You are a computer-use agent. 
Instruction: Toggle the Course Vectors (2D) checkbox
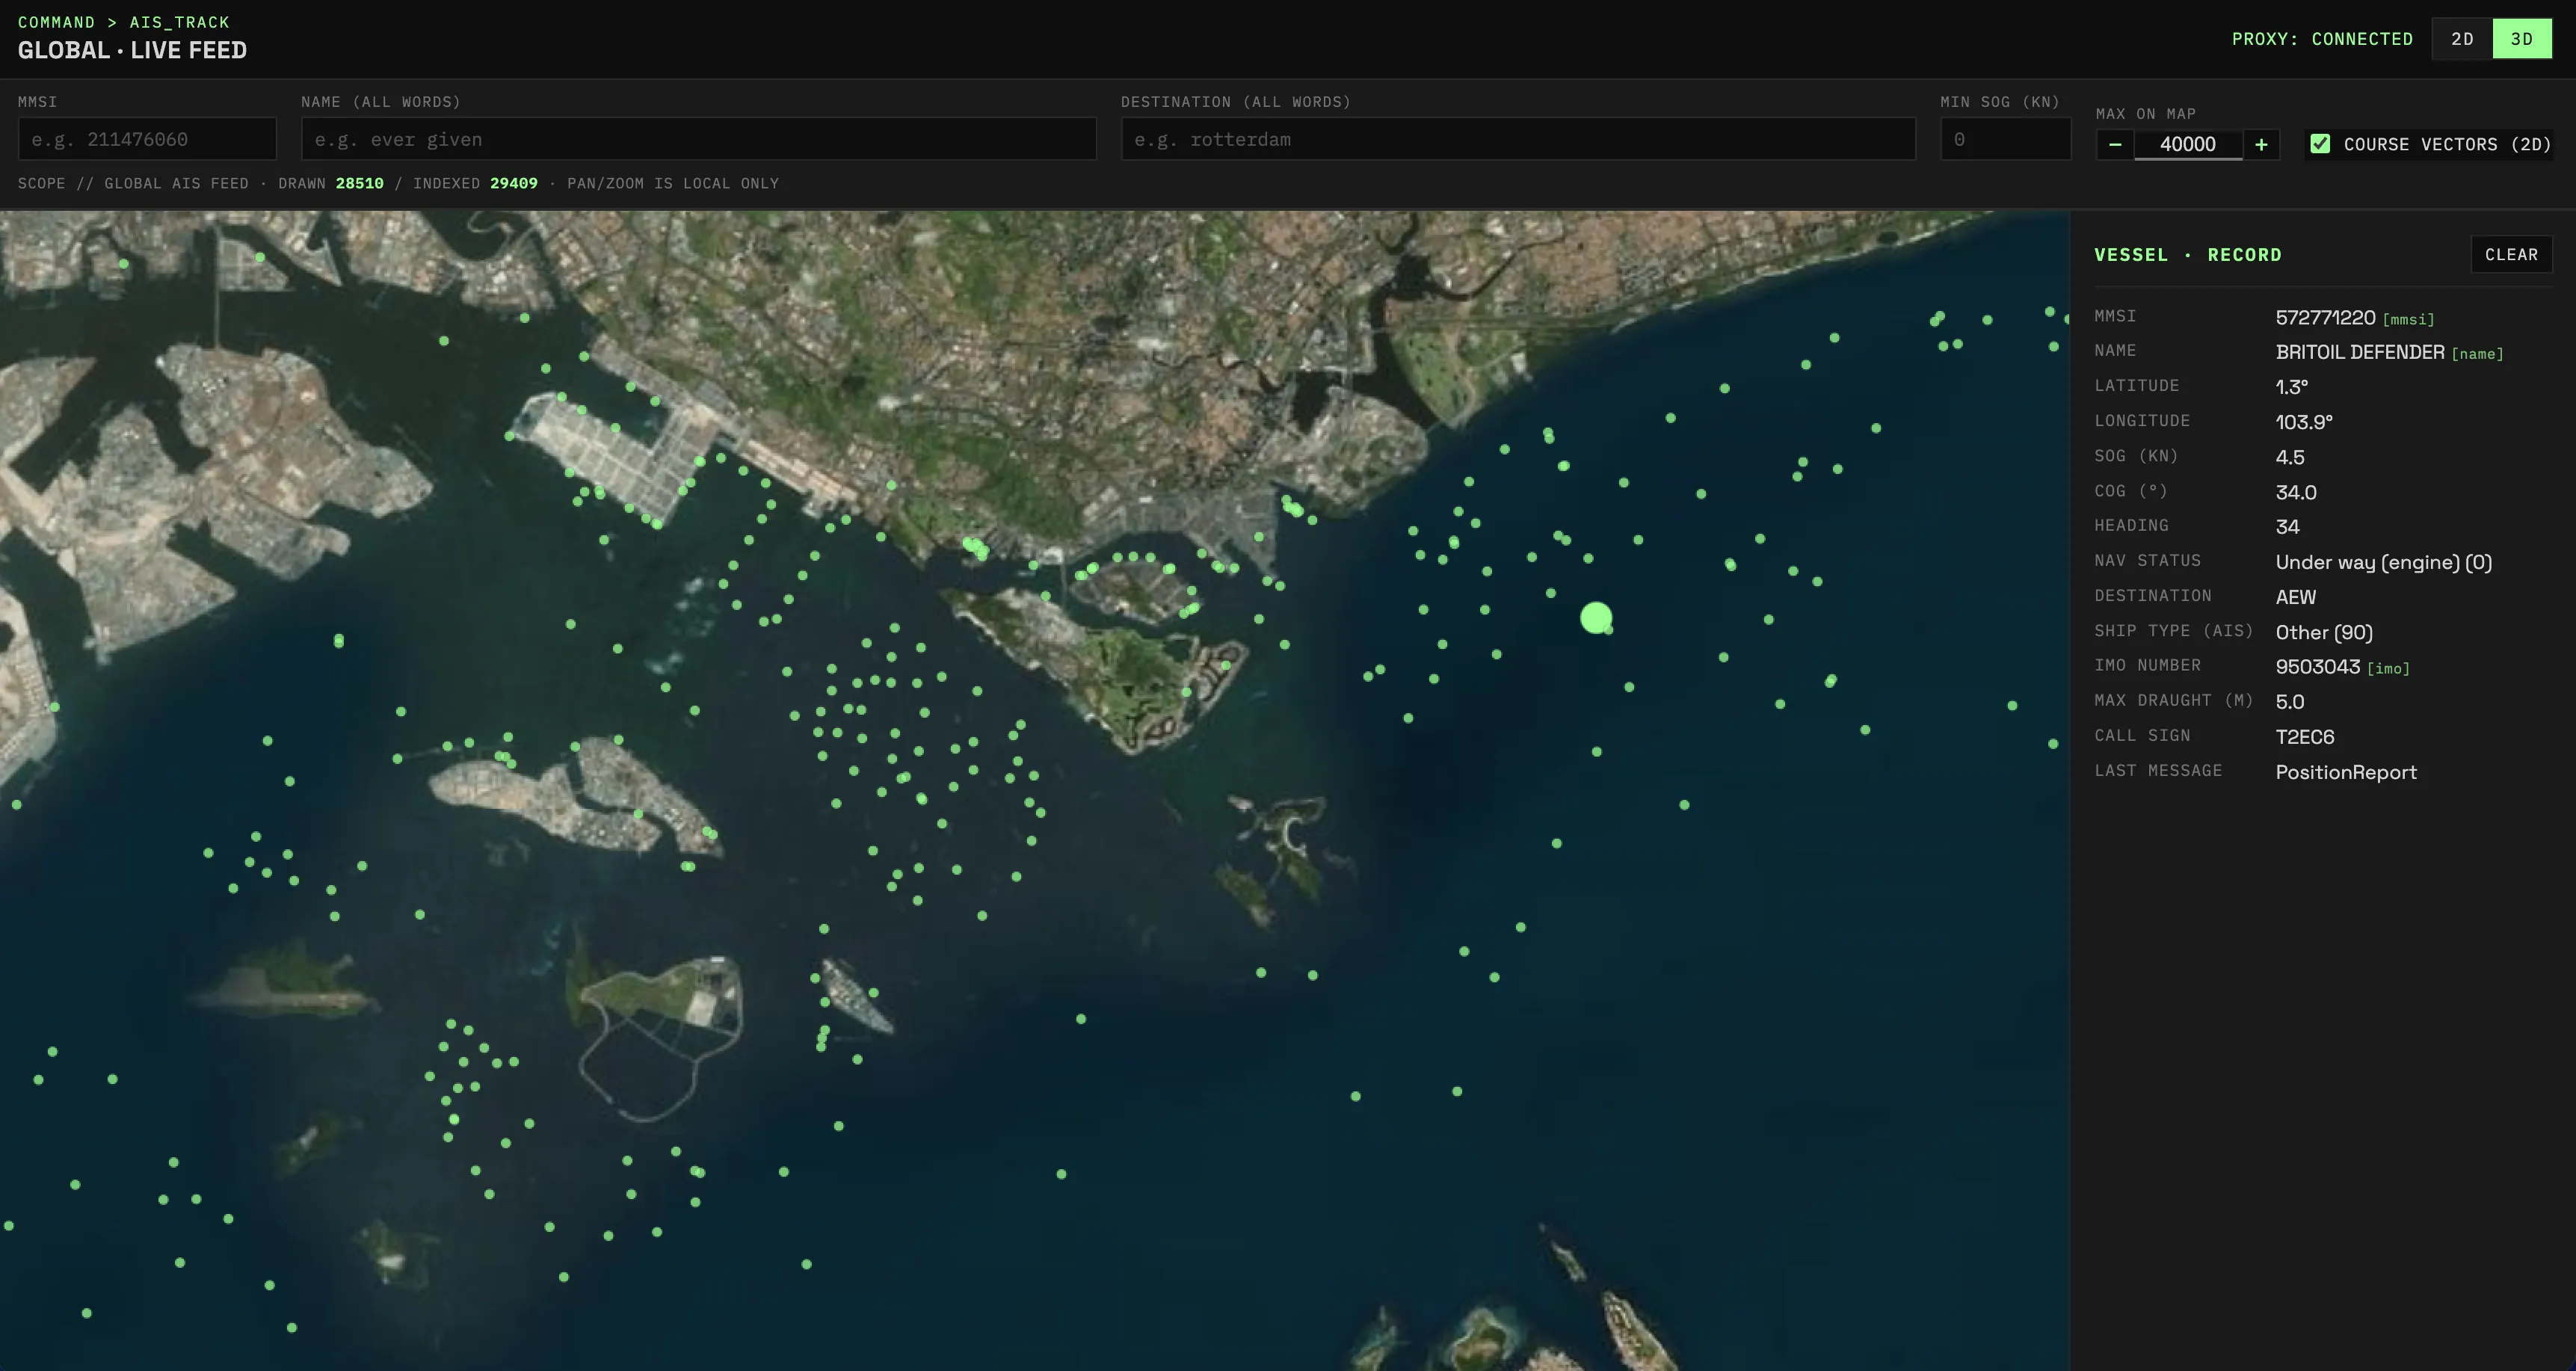pyautogui.click(x=2320, y=144)
